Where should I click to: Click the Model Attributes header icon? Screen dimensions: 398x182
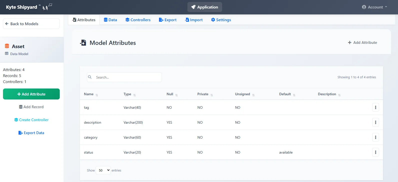83,43
